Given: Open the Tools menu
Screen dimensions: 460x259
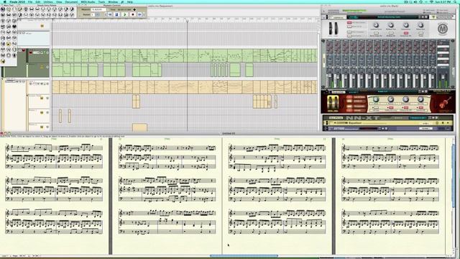Looking at the screenshot, I should click(102, 1).
